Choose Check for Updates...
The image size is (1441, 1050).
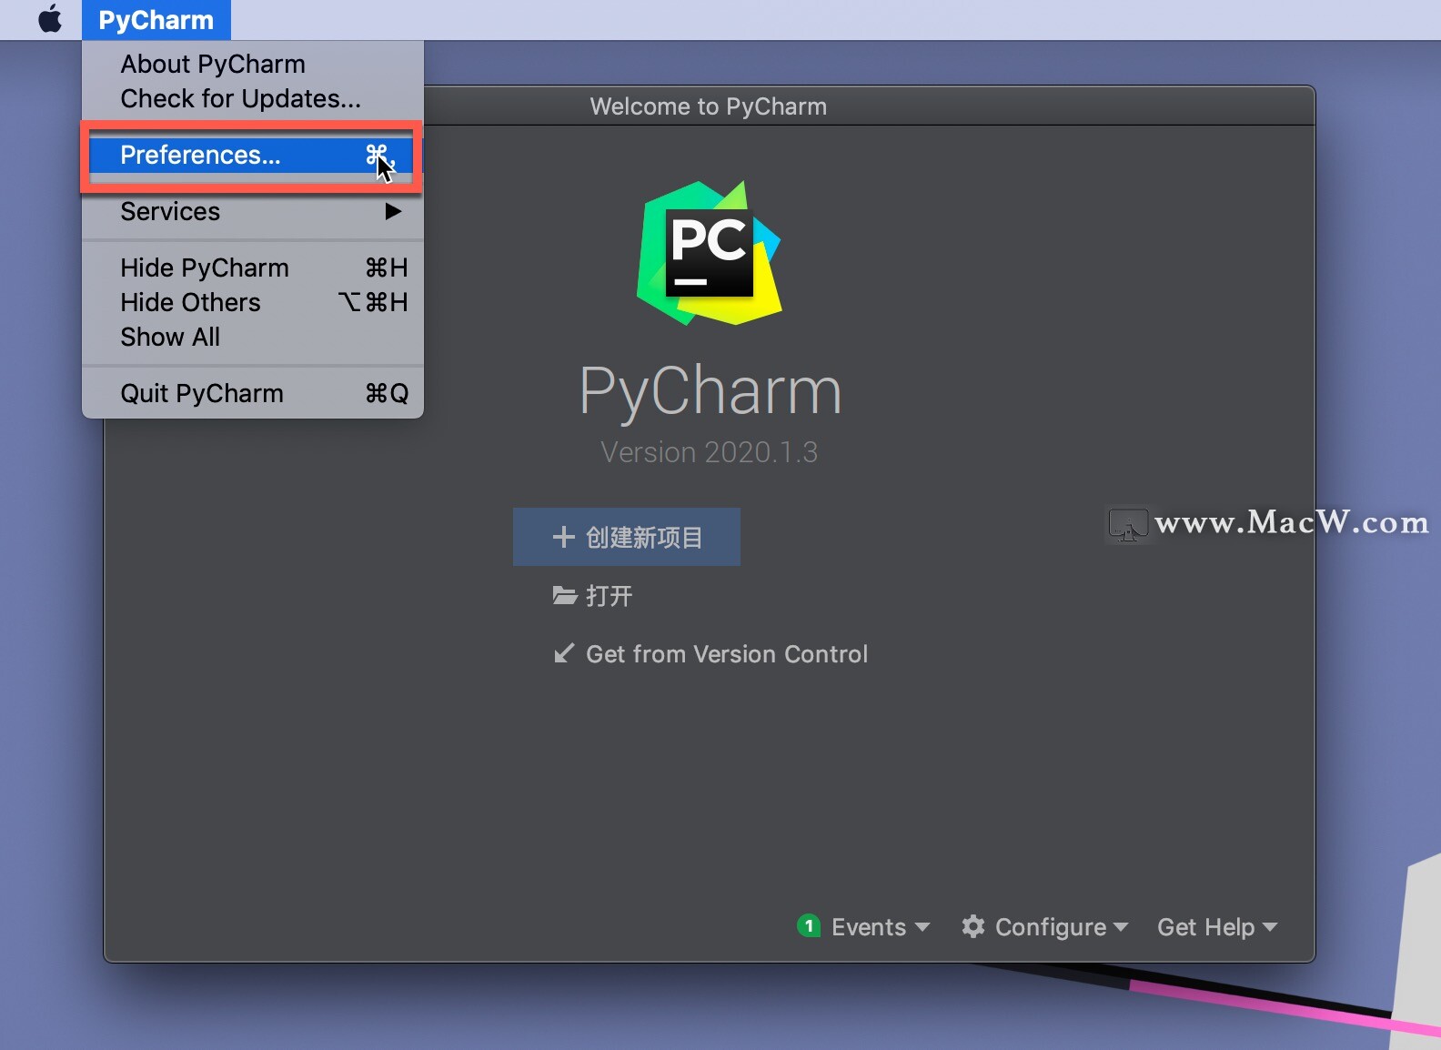click(x=253, y=98)
